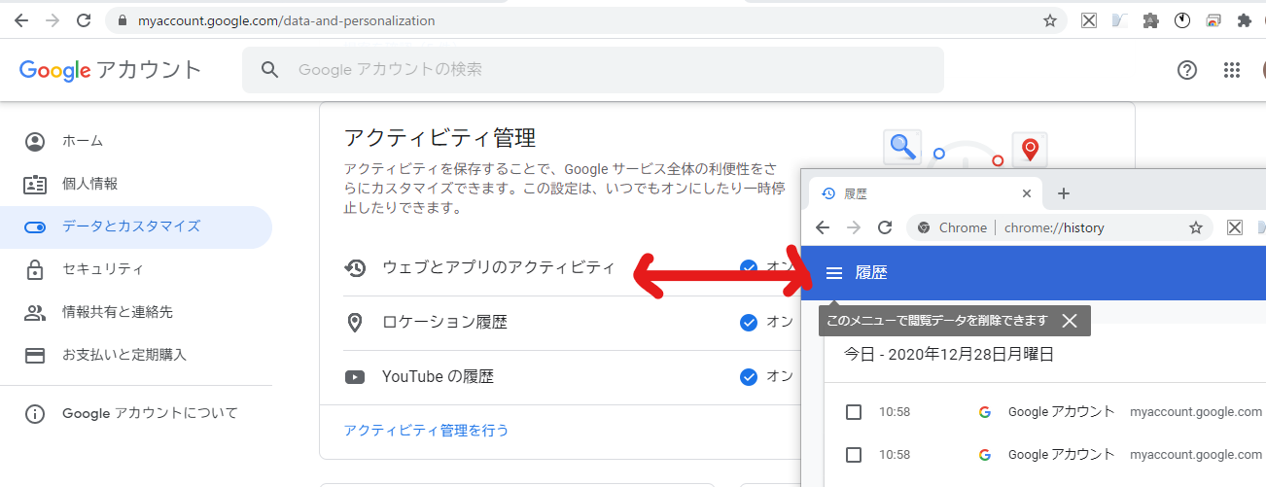The image size is (1266, 487).
Task: Click the on checkmark for ロケーション履歴
Action: pyautogui.click(x=749, y=322)
